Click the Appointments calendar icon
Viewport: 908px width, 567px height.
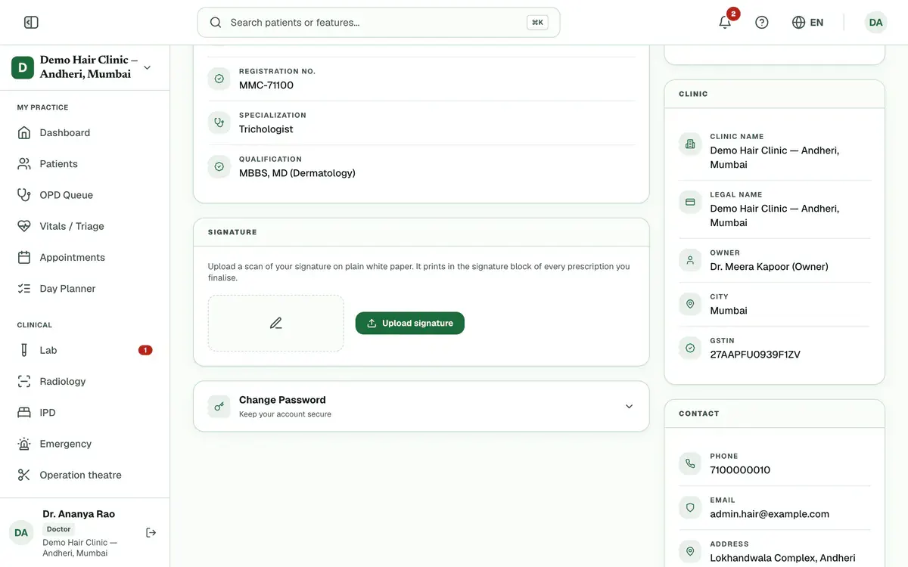coord(24,257)
